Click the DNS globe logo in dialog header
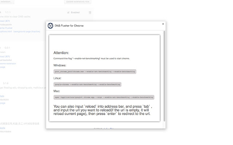The height and width of the screenshot is (145, 233). coord(50,26)
